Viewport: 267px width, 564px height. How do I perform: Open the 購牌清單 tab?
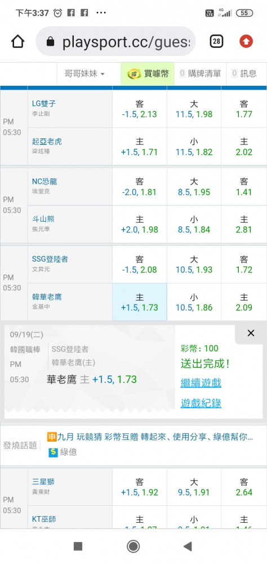click(201, 74)
